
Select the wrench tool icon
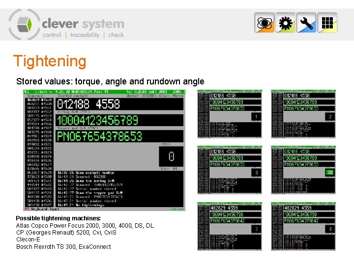(306, 23)
